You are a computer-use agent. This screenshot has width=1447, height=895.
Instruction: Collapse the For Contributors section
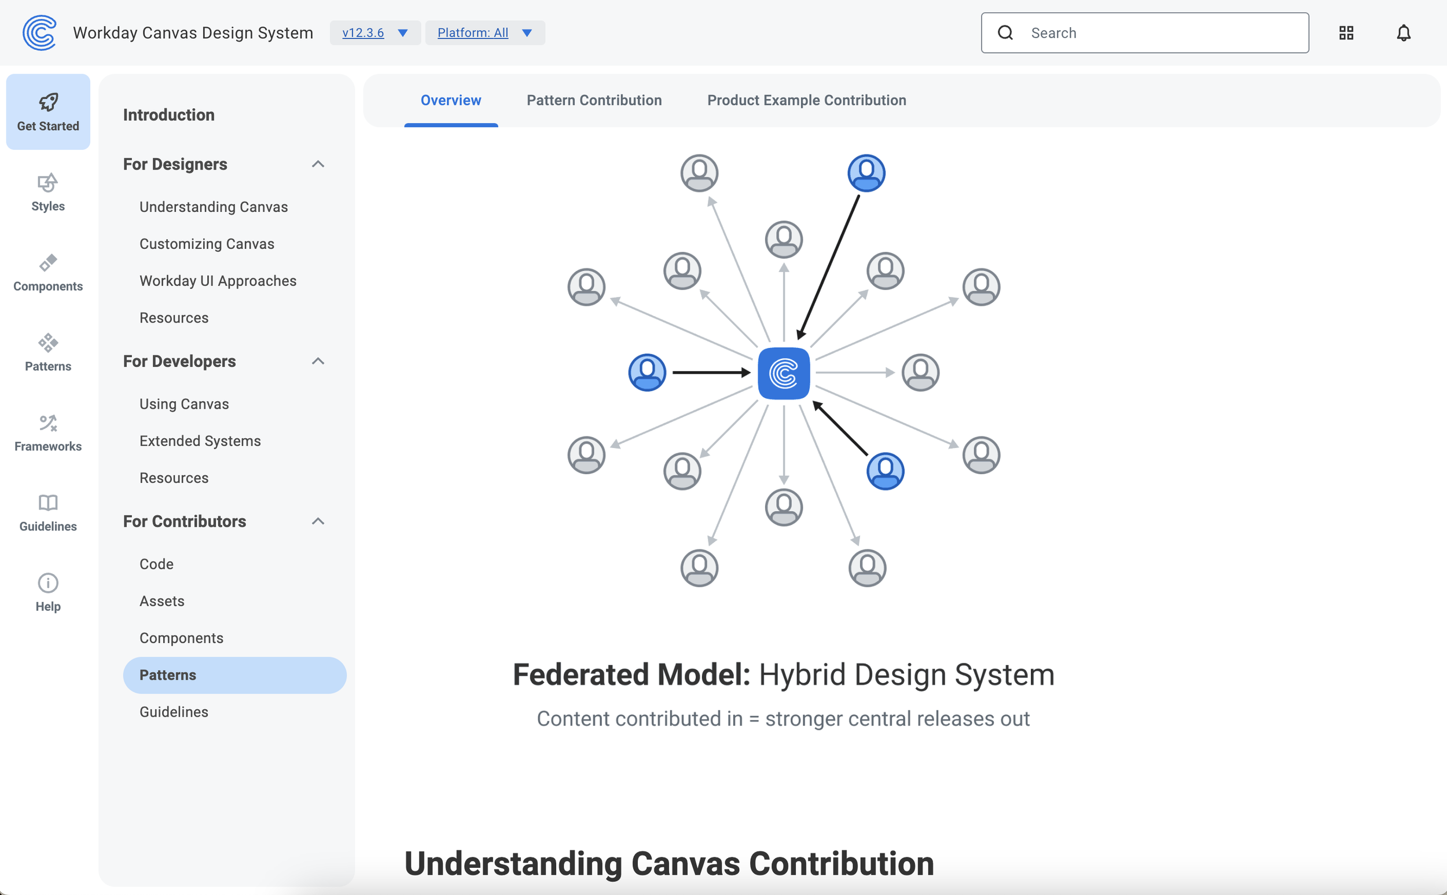pyautogui.click(x=318, y=521)
